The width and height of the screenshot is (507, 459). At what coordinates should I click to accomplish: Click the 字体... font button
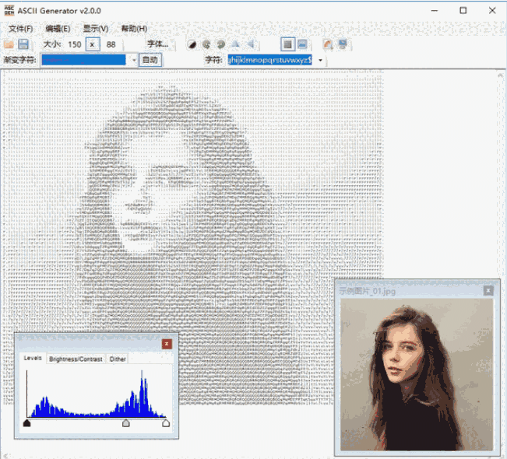158,44
